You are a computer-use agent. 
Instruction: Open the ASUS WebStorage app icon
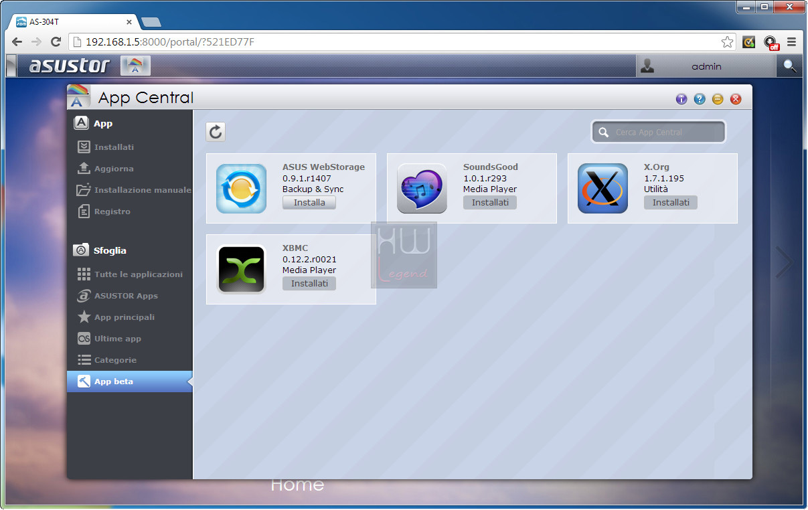[242, 189]
